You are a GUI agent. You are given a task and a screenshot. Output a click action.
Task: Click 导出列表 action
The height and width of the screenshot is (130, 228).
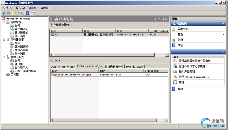185,29
